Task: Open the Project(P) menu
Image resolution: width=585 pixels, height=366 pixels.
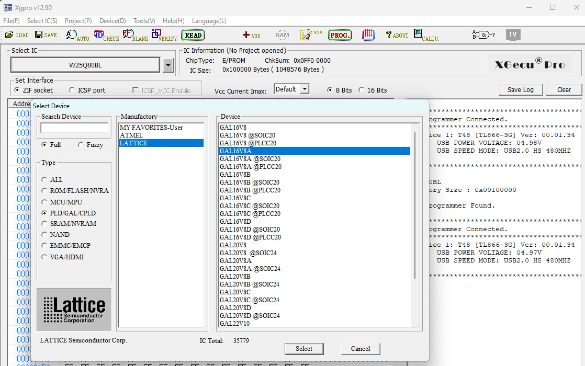Action: [78, 21]
